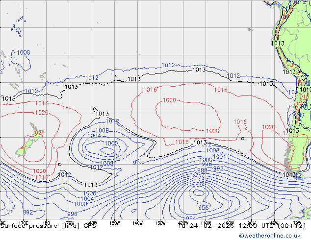Click the 180 longitude axis label
The width and height of the screenshot is (311, 240).
(x=46, y=223)
